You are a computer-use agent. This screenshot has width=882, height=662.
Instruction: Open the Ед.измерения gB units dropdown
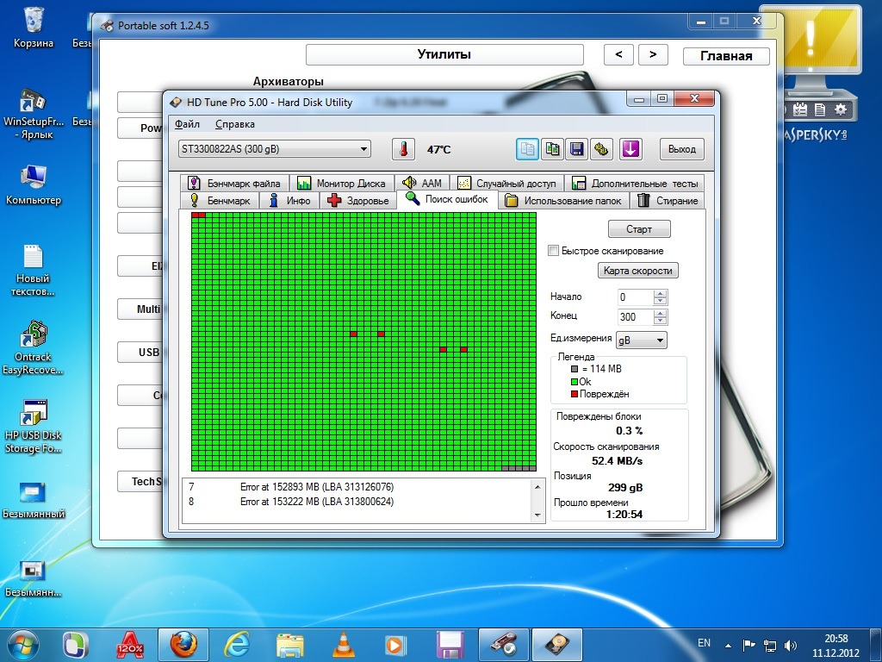click(x=641, y=340)
